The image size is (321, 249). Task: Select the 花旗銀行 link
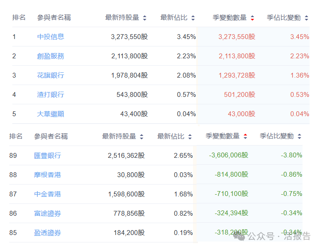coord(51,75)
